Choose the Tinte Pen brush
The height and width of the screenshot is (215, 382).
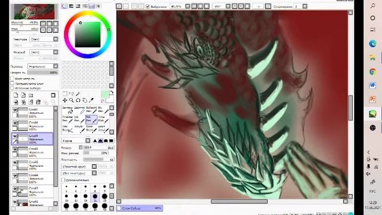(103, 119)
